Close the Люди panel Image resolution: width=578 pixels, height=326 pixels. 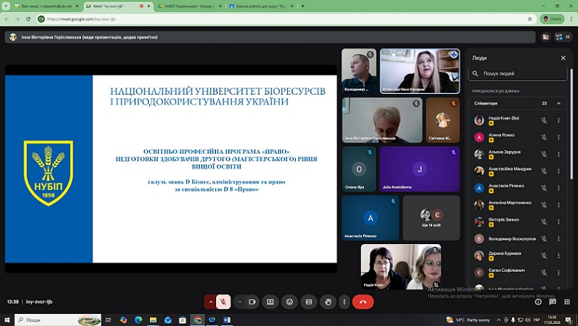563,58
